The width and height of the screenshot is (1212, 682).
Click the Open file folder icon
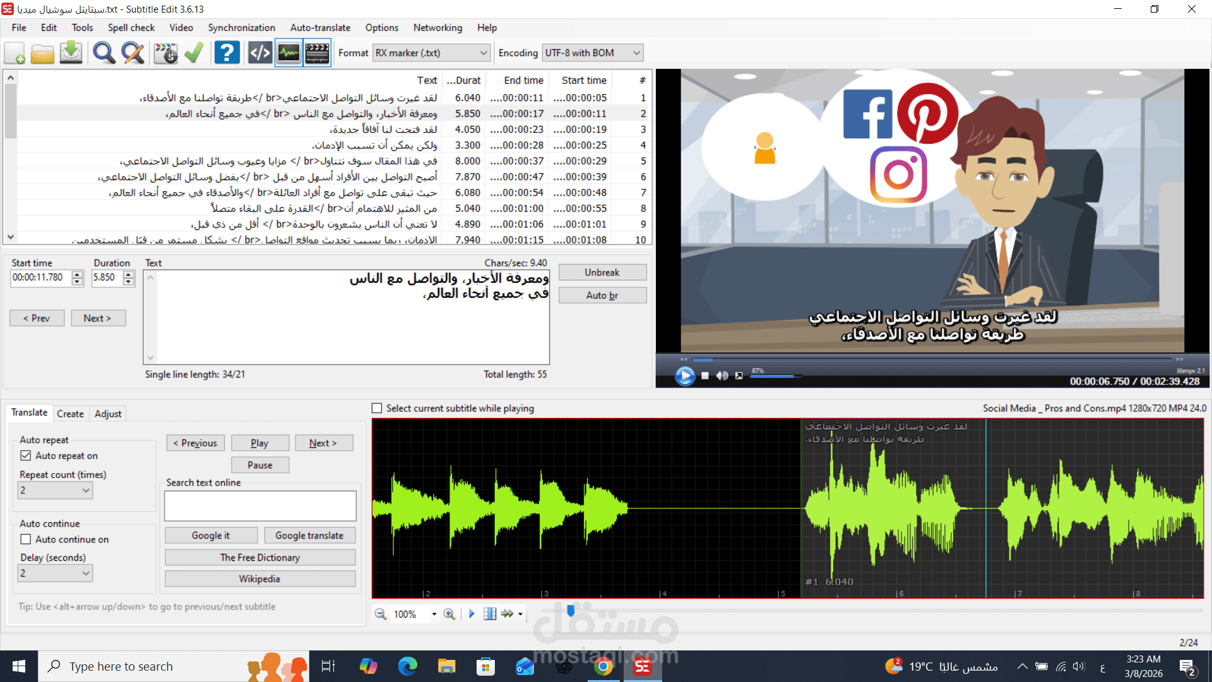coord(42,53)
